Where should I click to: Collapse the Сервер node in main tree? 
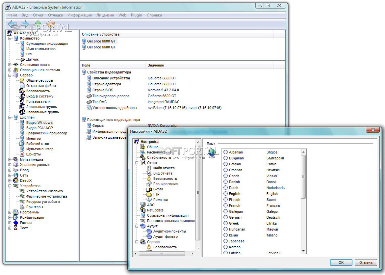pos(10,75)
